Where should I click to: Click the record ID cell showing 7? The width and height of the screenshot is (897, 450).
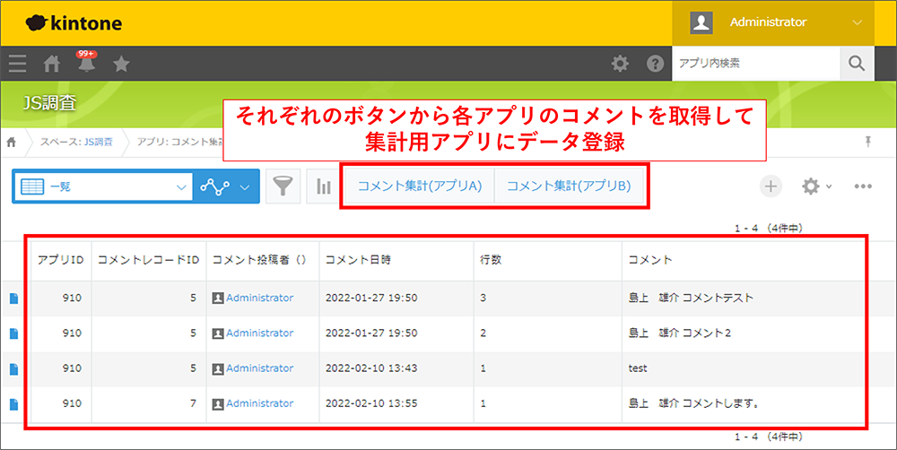[x=149, y=403]
